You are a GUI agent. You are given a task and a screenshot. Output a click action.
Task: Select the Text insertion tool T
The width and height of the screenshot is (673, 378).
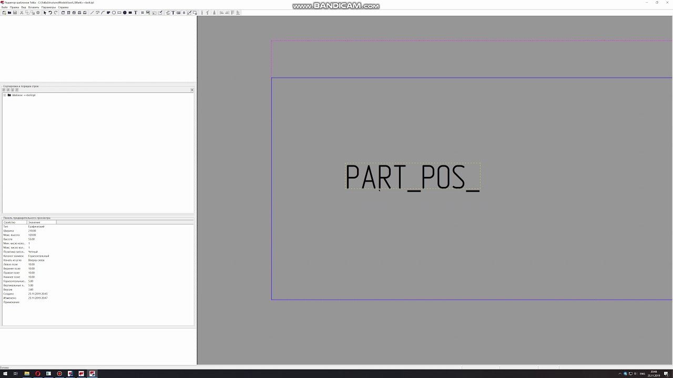point(136,13)
